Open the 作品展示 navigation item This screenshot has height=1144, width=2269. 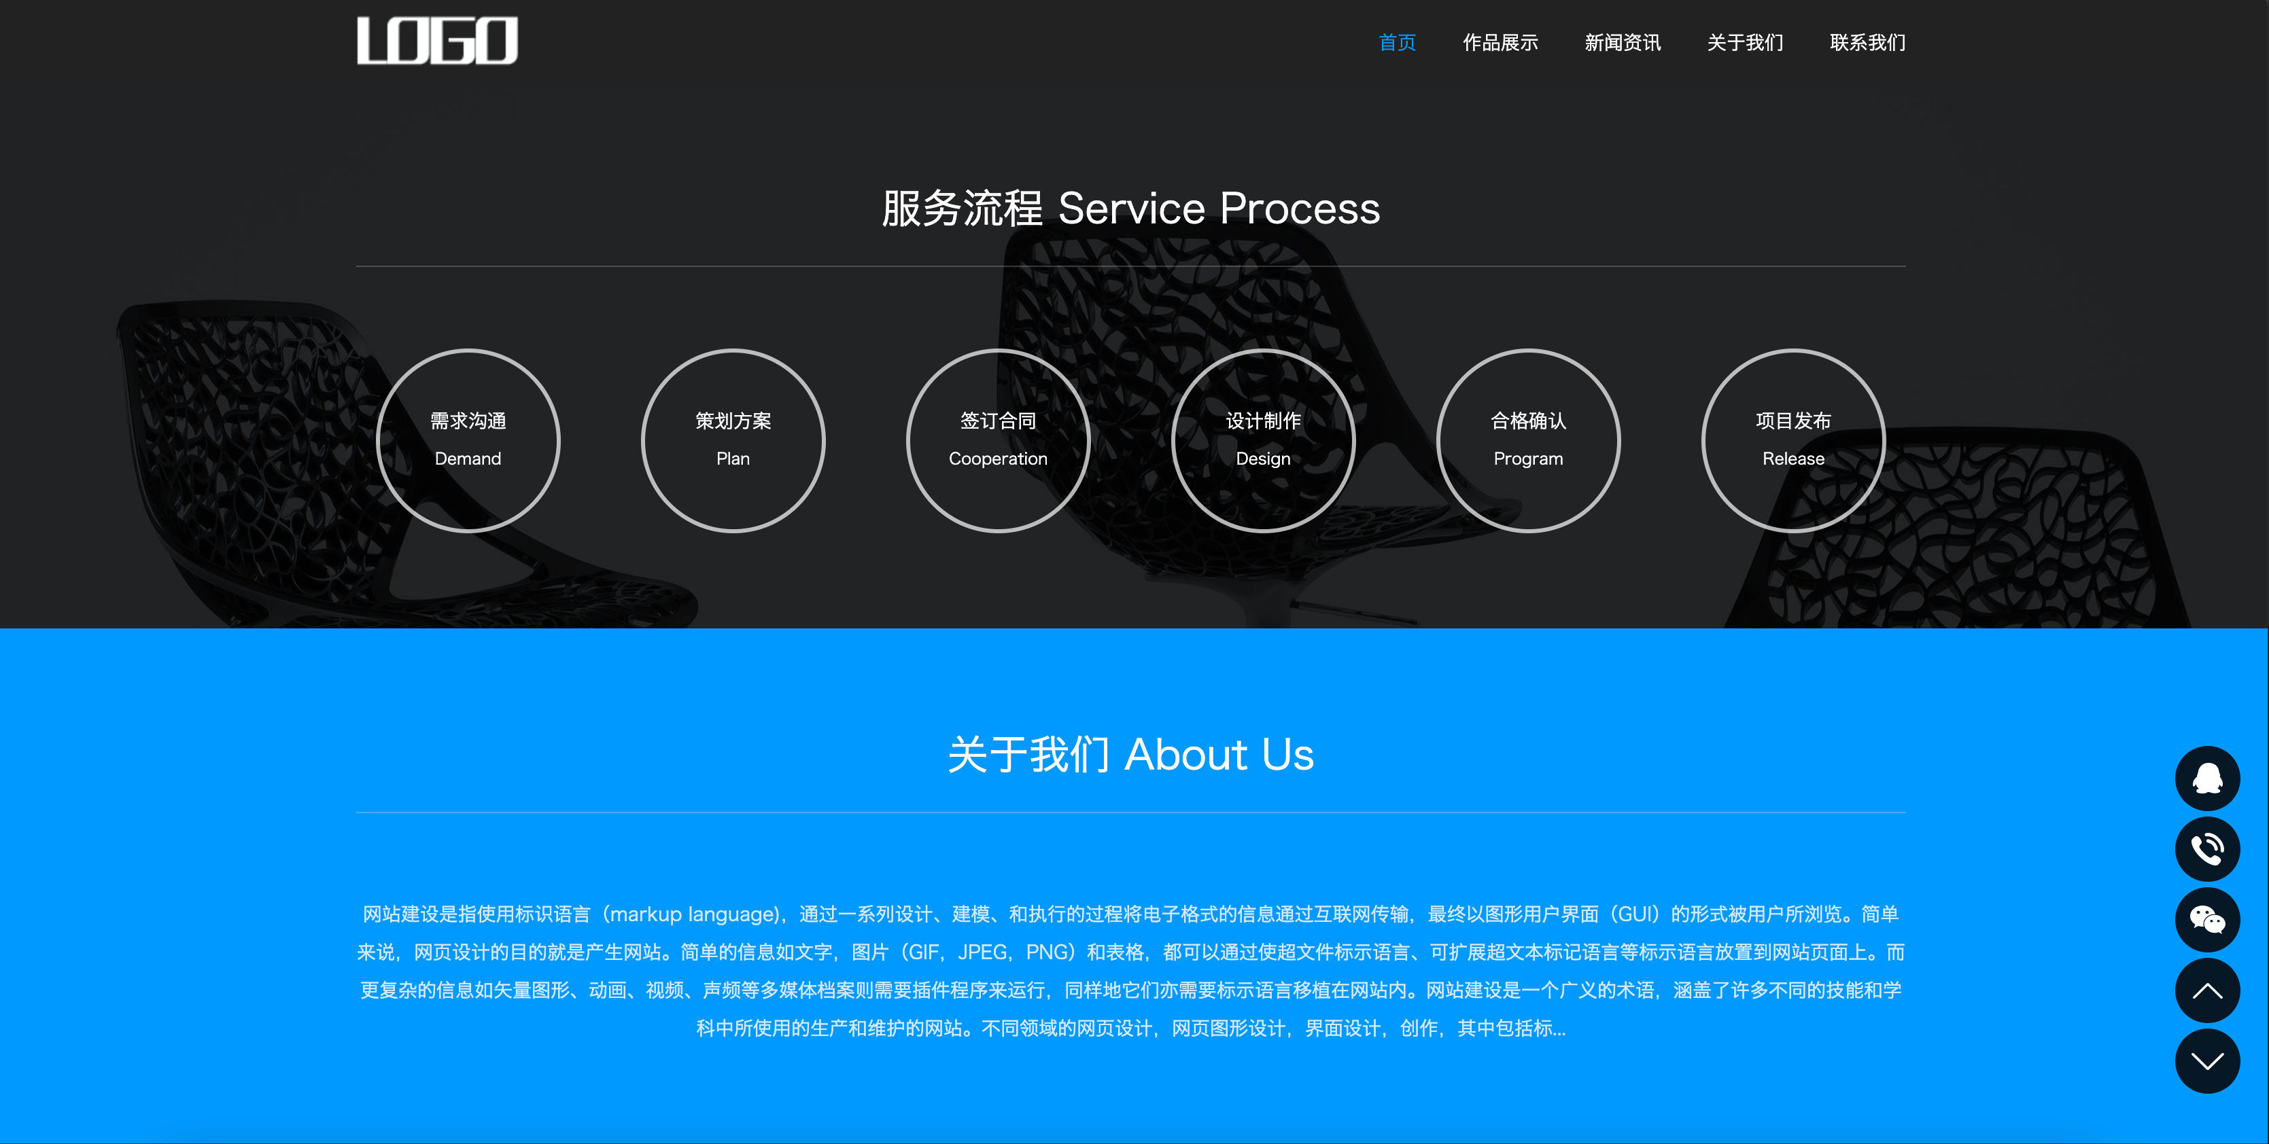(1500, 42)
